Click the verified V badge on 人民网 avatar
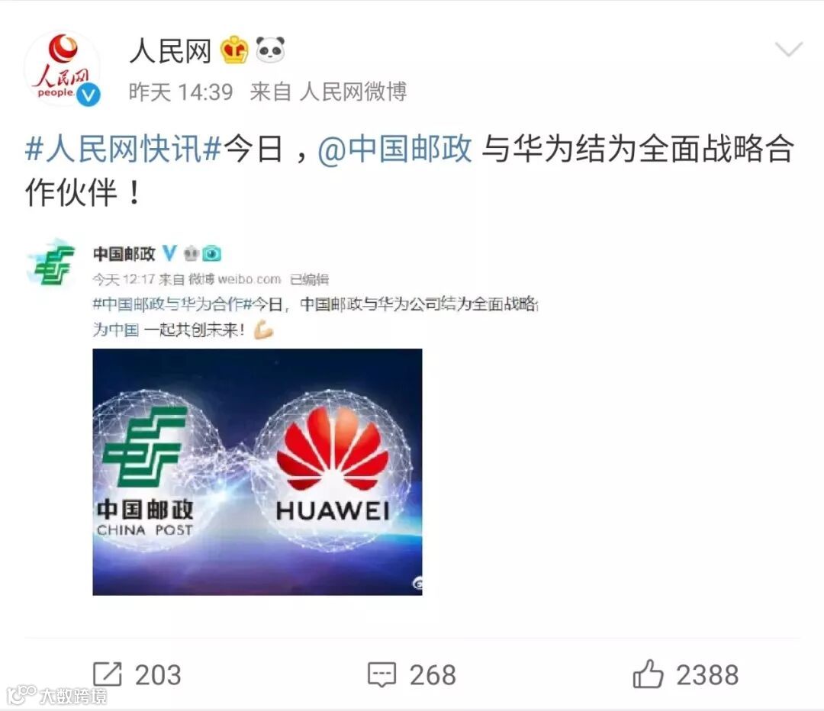 coord(89,95)
